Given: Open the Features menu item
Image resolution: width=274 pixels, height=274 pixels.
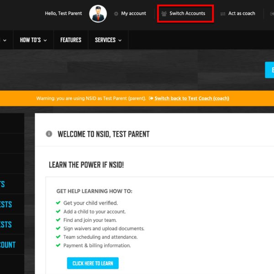Looking at the screenshot, I should (x=71, y=40).
